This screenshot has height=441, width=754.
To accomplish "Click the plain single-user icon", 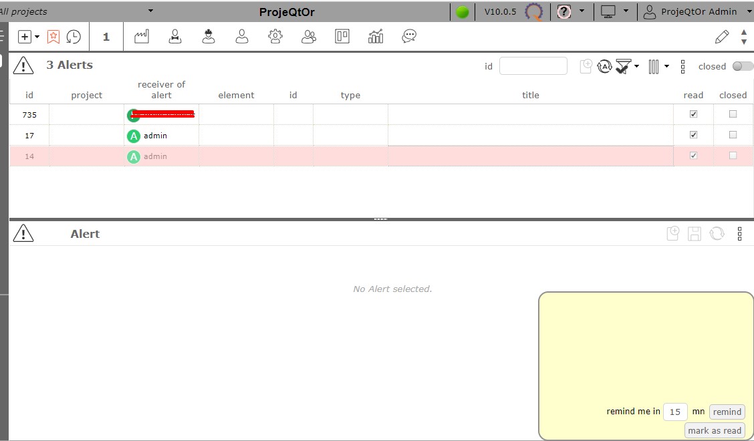I will pyautogui.click(x=242, y=36).
